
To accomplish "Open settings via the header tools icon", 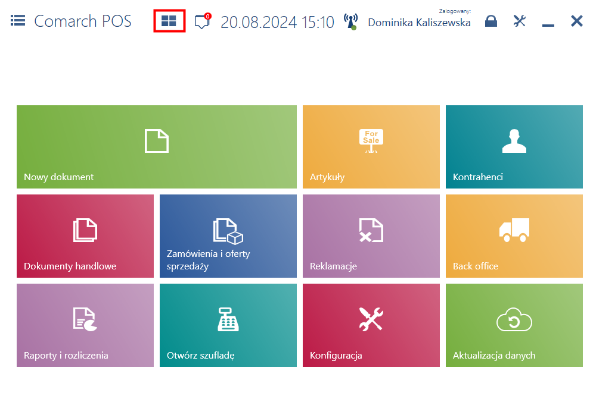I will pyautogui.click(x=520, y=21).
